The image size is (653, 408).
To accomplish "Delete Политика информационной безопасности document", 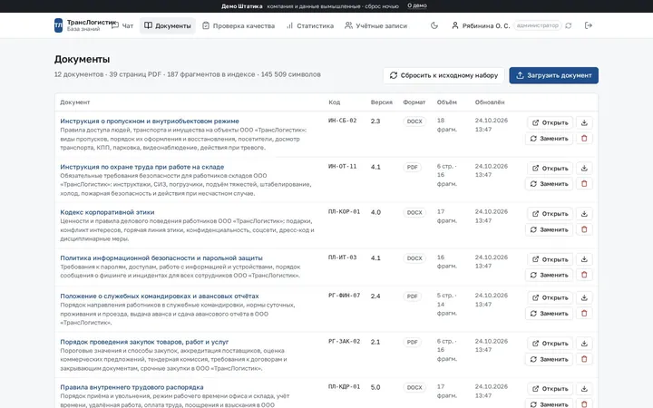I will pos(584,275).
